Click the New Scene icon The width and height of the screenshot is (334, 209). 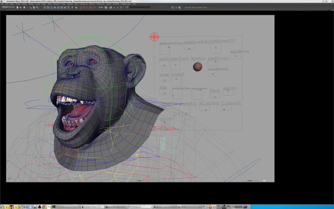coord(18,8)
